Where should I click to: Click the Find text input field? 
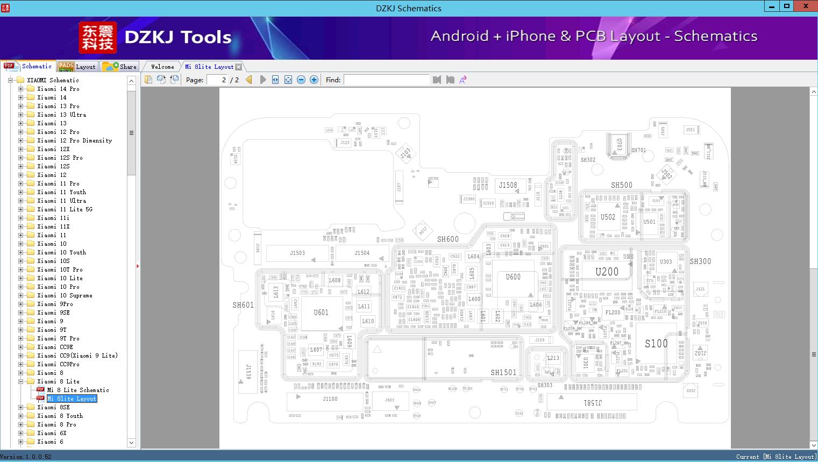point(386,80)
